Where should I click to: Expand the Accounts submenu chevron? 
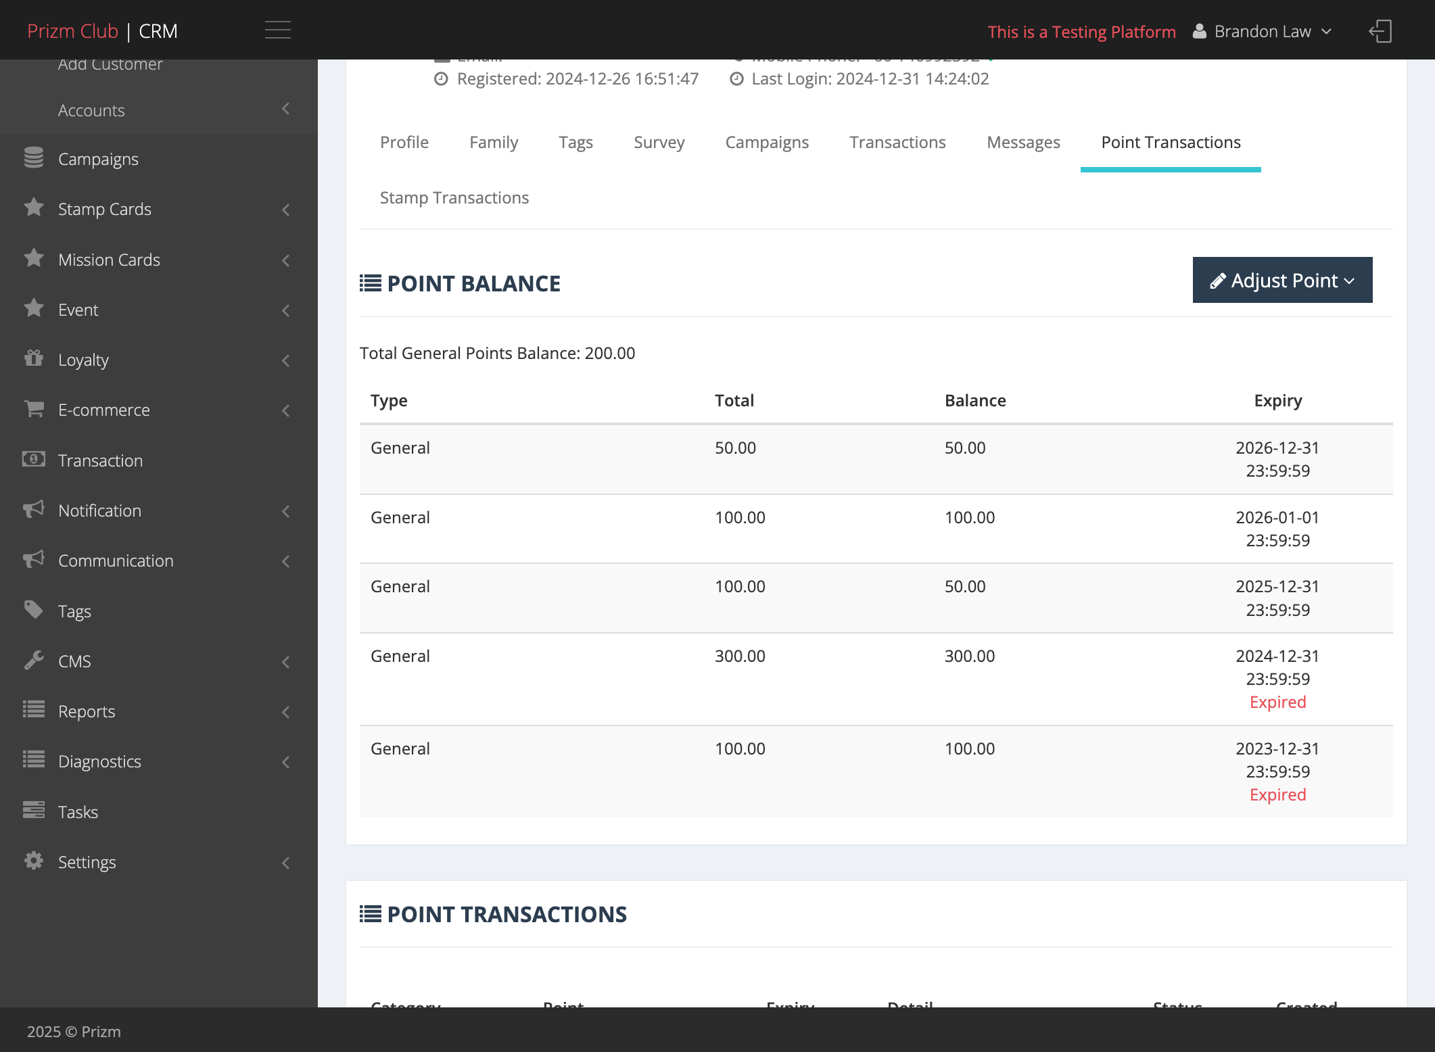tap(286, 109)
